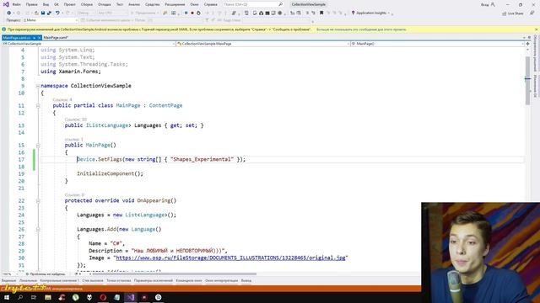Open File Explorer from the taskbar

tap(48, 297)
